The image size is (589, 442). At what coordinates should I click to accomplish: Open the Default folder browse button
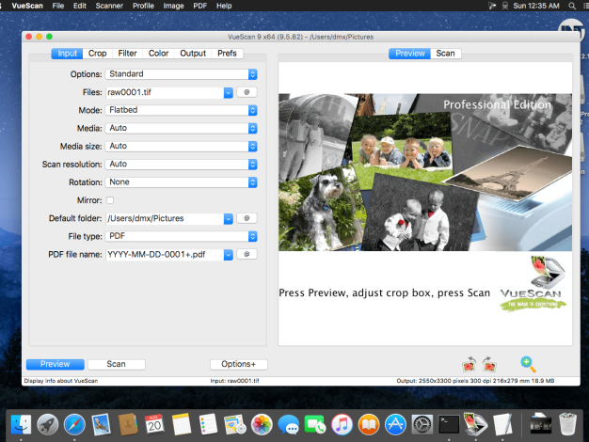(247, 218)
